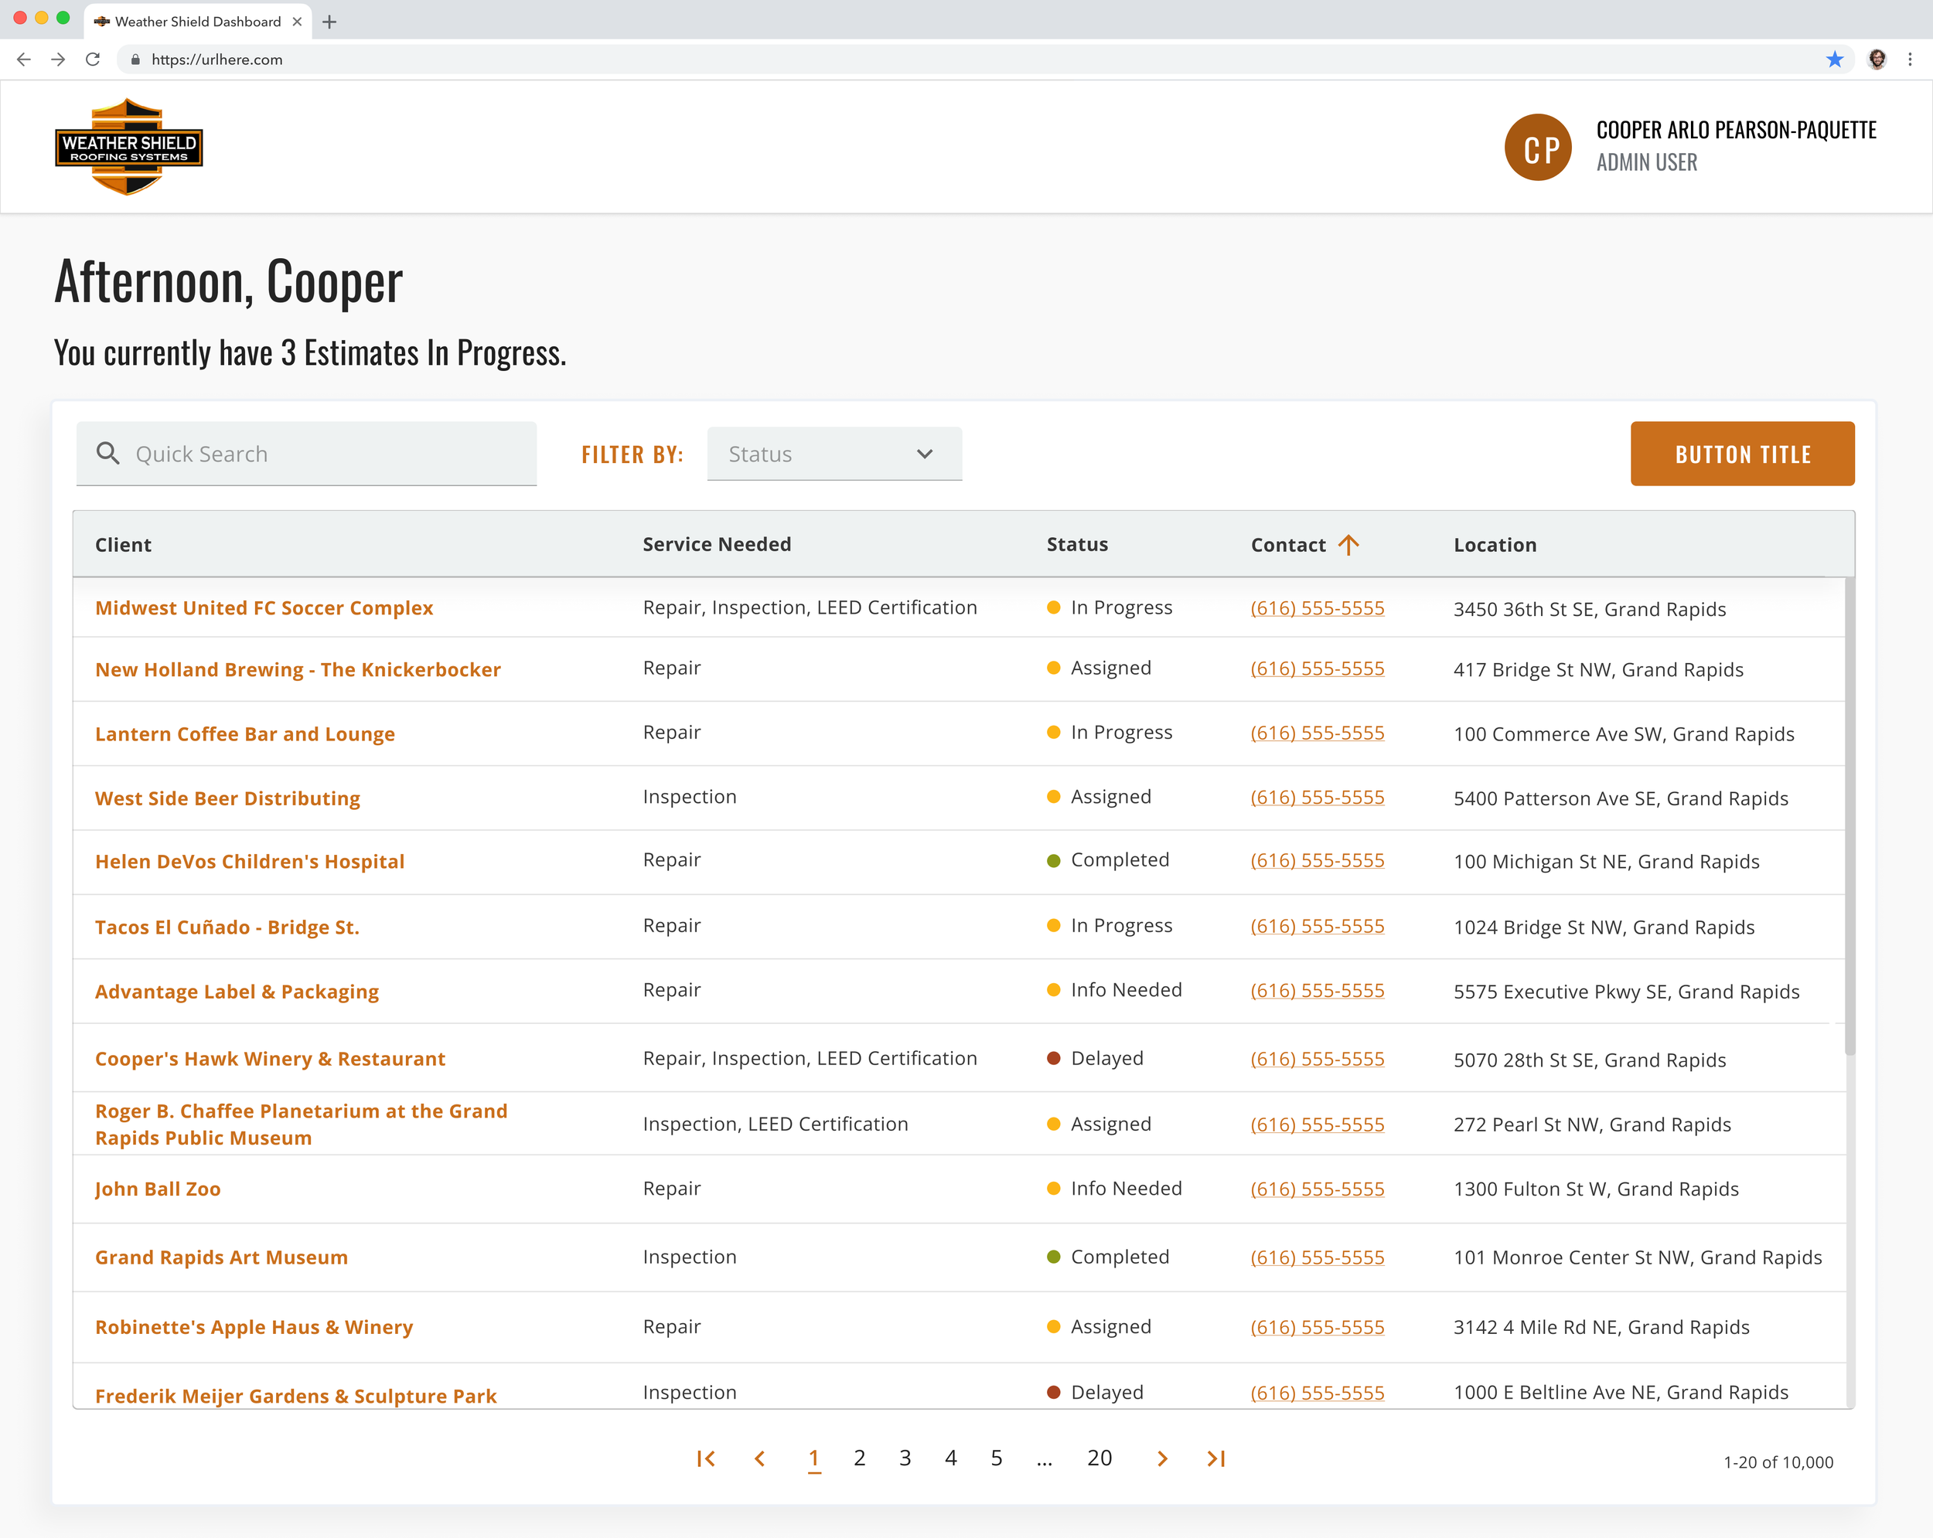The image size is (1933, 1538).
Task: Go to page 5
Action: (x=996, y=1458)
